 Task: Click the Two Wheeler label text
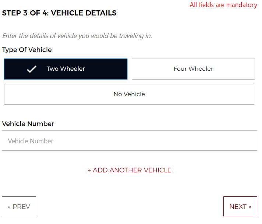65,69
